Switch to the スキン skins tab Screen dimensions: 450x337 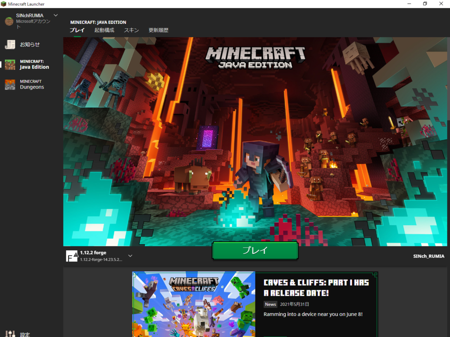point(131,30)
